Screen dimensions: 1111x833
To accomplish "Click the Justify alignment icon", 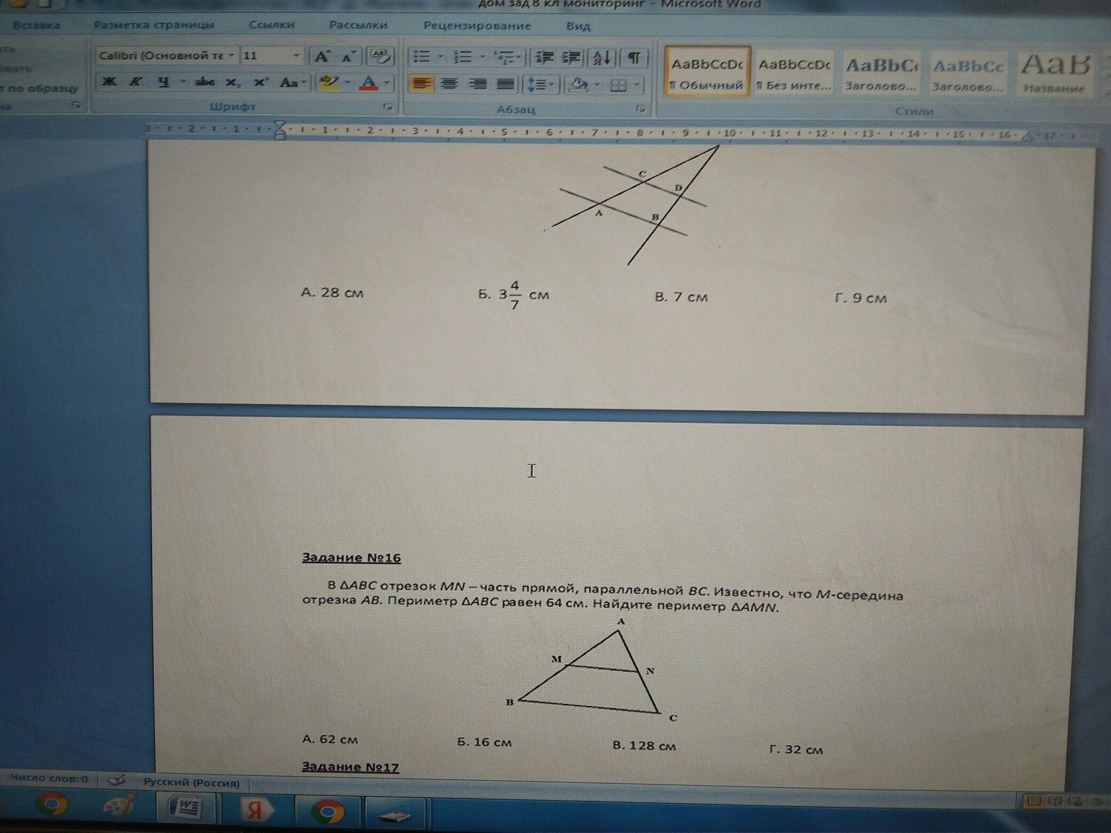I will point(505,84).
